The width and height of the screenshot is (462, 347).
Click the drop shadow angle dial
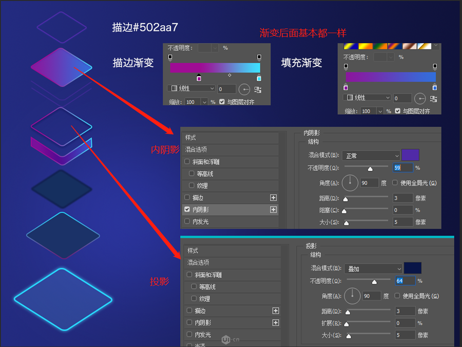coord(352,296)
